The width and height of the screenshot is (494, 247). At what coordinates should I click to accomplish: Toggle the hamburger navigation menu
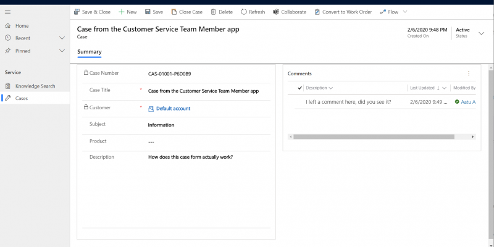coord(8,12)
